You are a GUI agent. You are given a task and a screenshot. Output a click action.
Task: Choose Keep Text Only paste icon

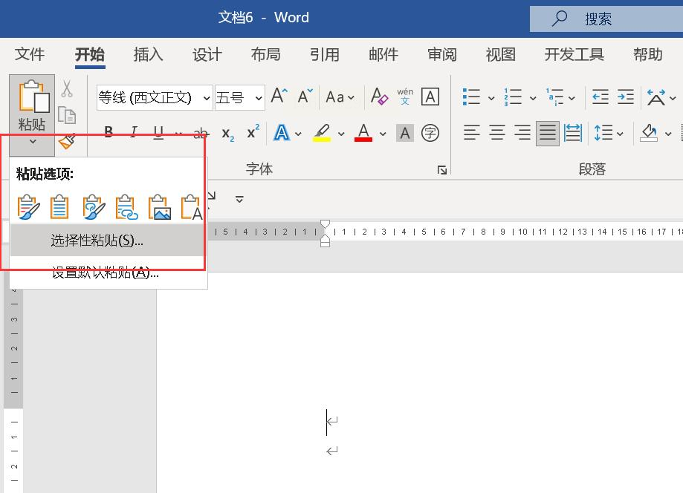click(x=192, y=206)
